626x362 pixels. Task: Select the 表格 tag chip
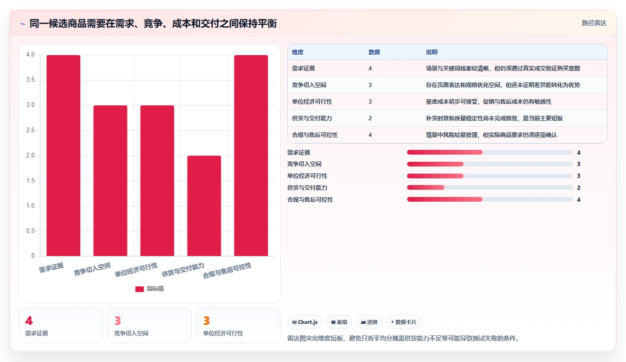339,322
